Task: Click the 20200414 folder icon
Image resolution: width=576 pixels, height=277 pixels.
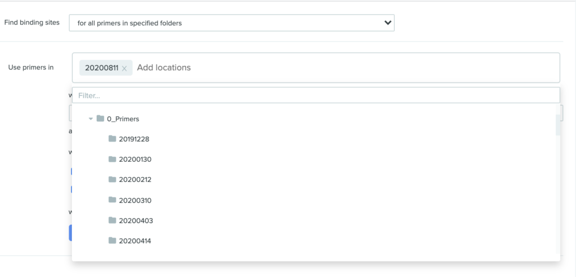Action: (x=112, y=240)
